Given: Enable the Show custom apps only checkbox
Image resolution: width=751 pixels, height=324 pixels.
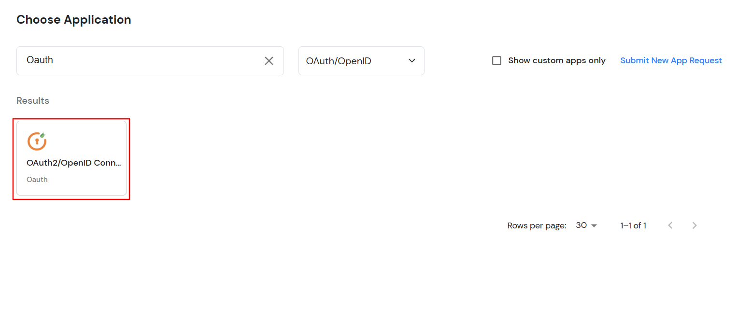Looking at the screenshot, I should [496, 60].
